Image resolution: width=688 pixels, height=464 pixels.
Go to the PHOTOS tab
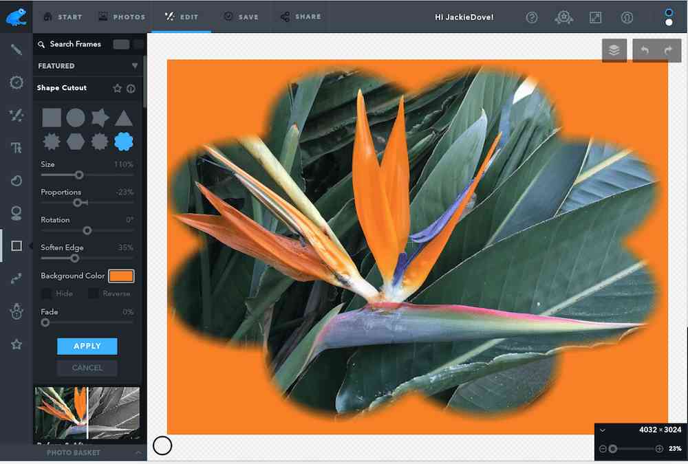pos(122,17)
